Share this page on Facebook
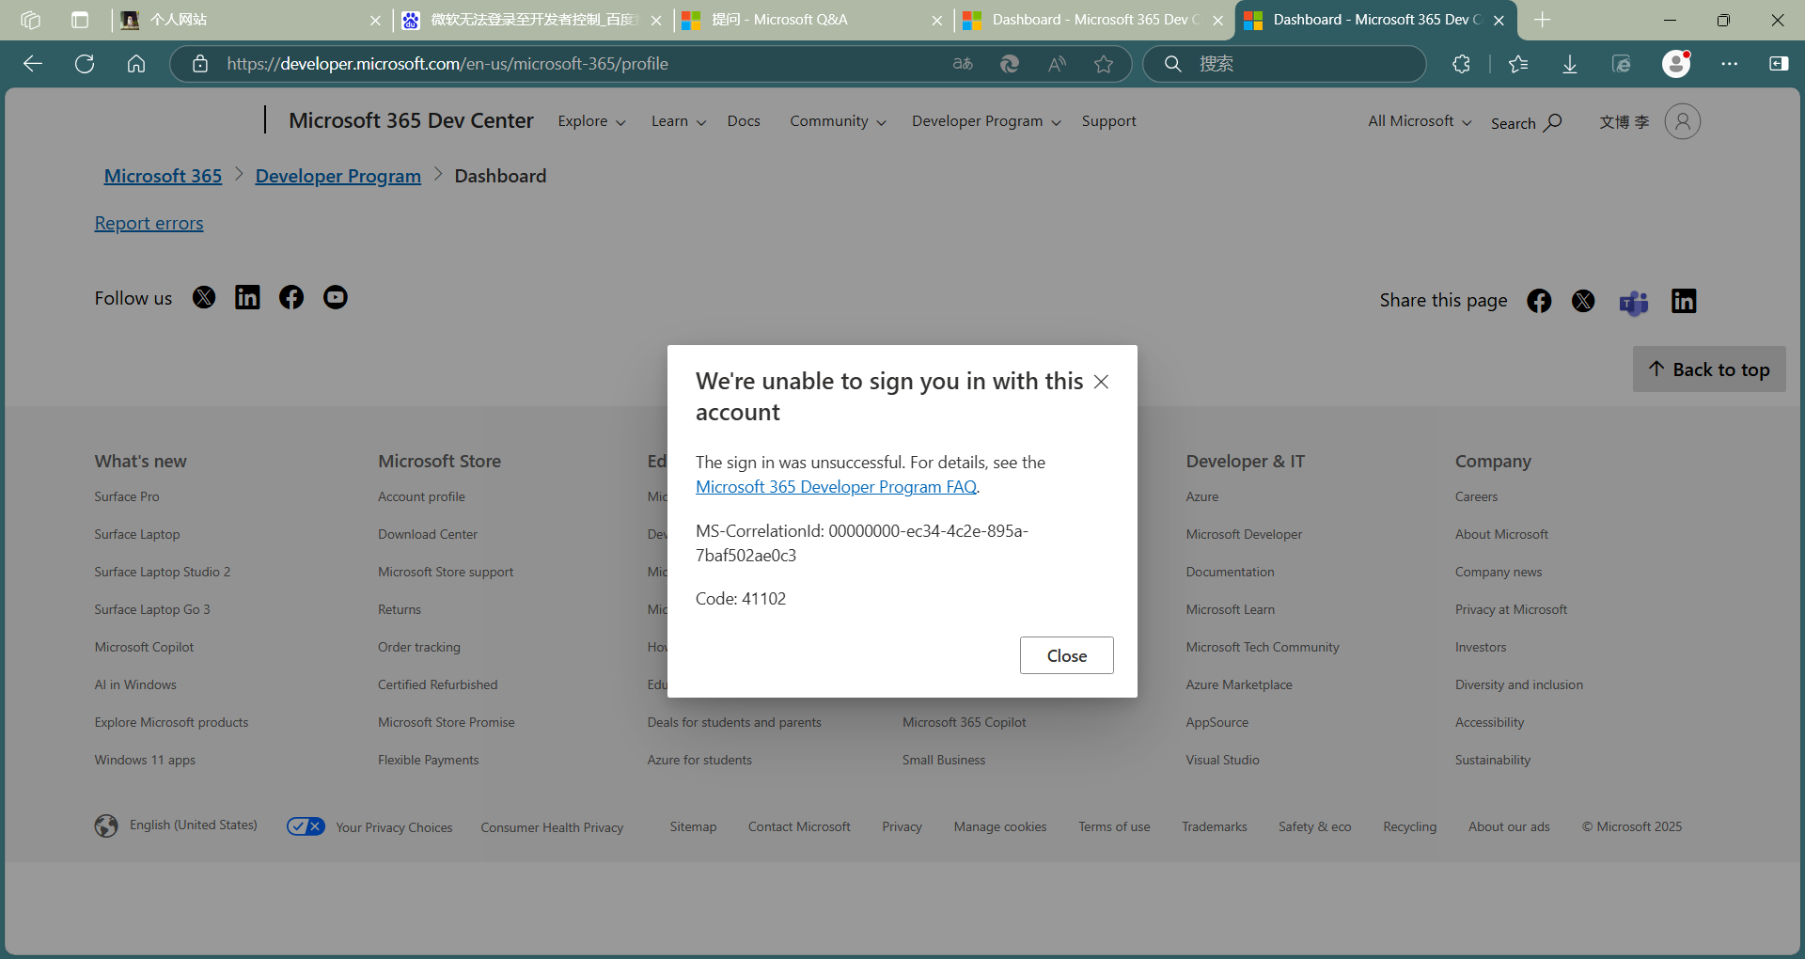This screenshot has width=1805, height=959. coord(1539,301)
